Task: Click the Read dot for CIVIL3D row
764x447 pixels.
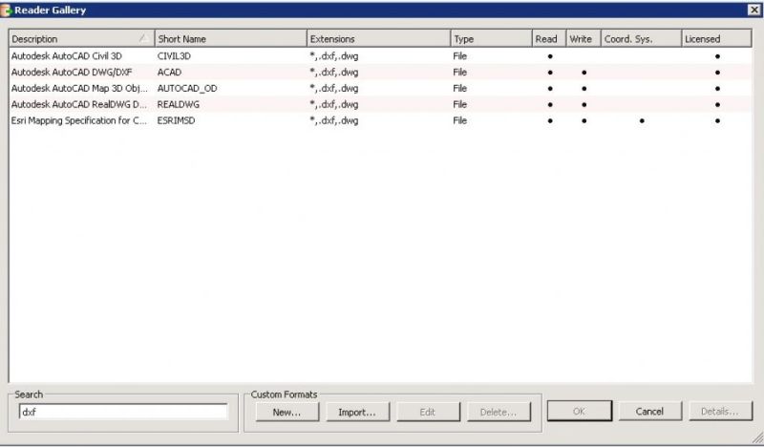Action: [x=550, y=56]
